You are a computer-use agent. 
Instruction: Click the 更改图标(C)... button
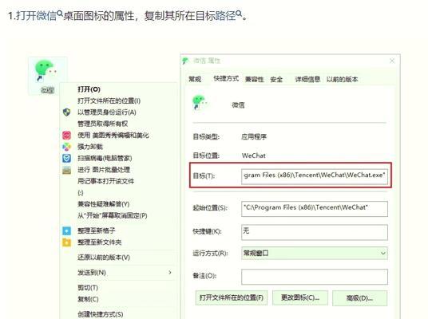pos(300,297)
